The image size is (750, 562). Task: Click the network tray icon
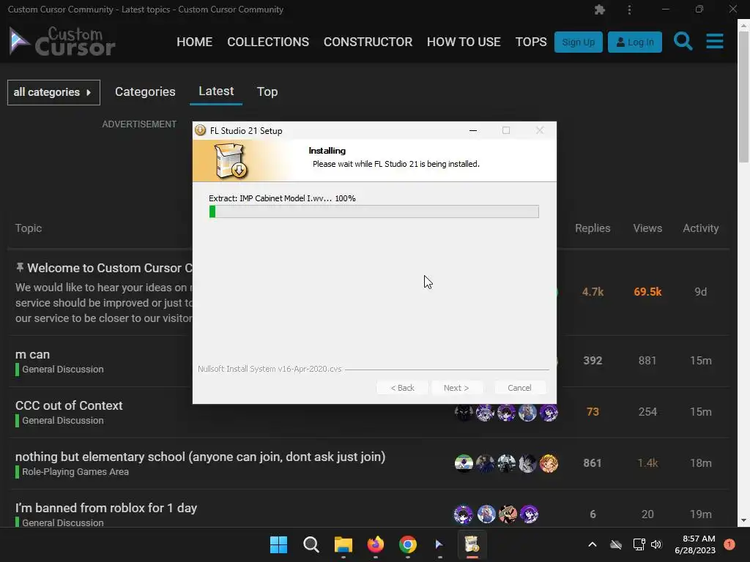pos(639,544)
